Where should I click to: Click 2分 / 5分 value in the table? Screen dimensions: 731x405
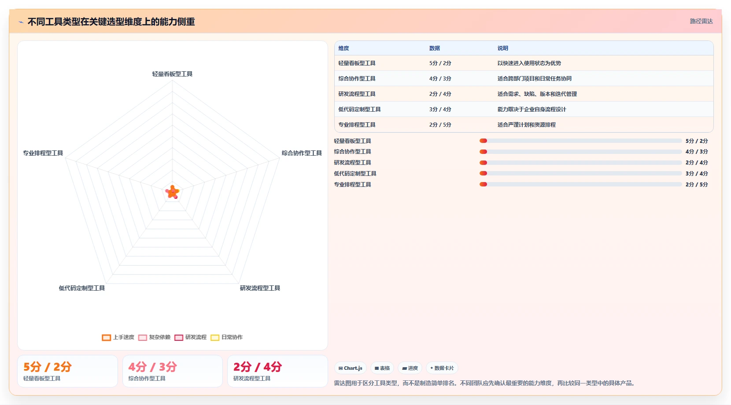pos(440,125)
